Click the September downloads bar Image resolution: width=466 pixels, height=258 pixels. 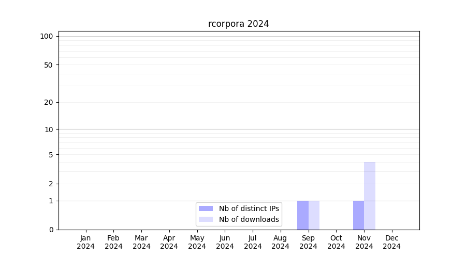coord(314,215)
